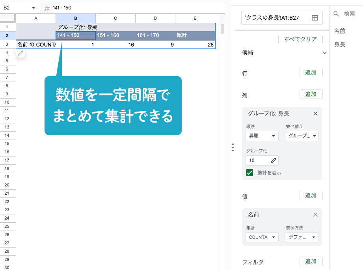Select column C header
This screenshot has height=270, width=363.
point(115,18)
